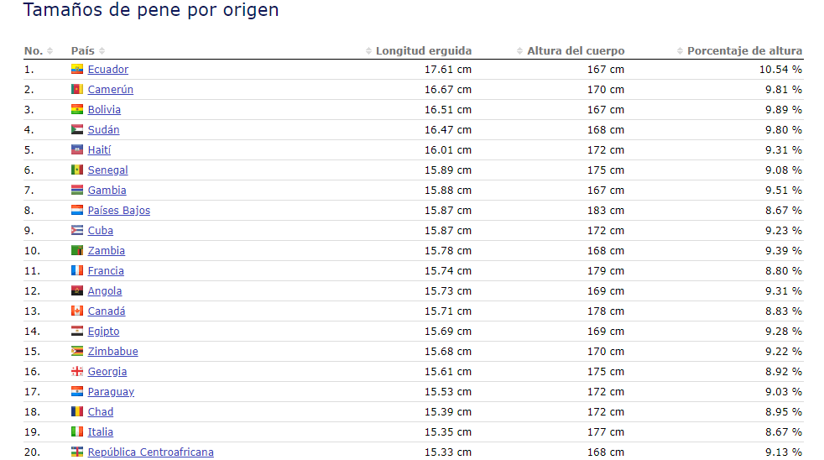Click the Georgia flag icon
This screenshot has height=460, width=824.
tap(77, 372)
